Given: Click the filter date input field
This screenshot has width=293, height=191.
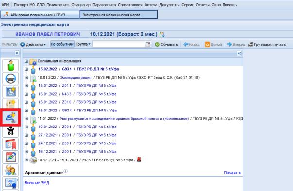Looking at the screenshot, I should (119, 44).
